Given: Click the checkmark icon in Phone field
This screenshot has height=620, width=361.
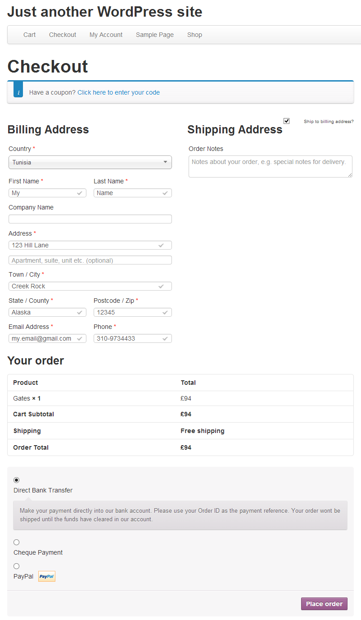Looking at the screenshot, I should click(x=165, y=338).
